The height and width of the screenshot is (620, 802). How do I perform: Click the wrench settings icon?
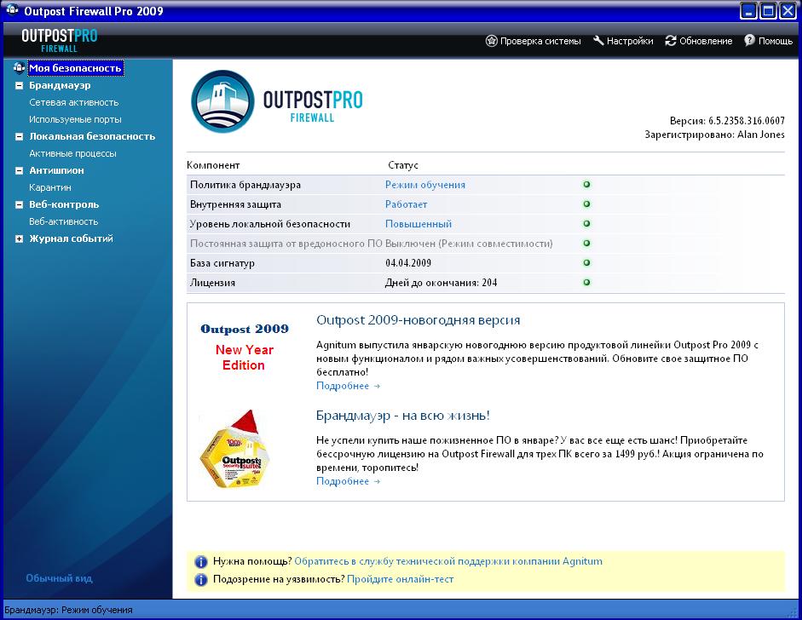pos(598,41)
